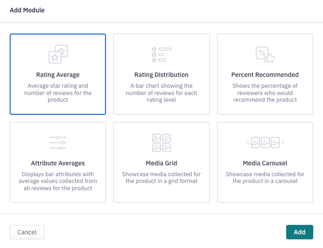The width and height of the screenshot is (323, 248).
Task: Click the Rating Distribution bar chart icon
Action: pyautogui.click(x=161, y=54)
